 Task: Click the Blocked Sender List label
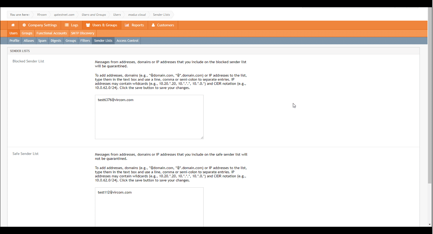pos(28,61)
